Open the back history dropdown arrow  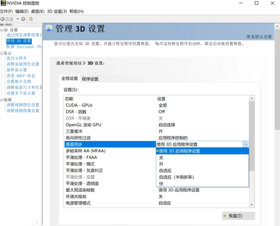(x=18, y=19)
